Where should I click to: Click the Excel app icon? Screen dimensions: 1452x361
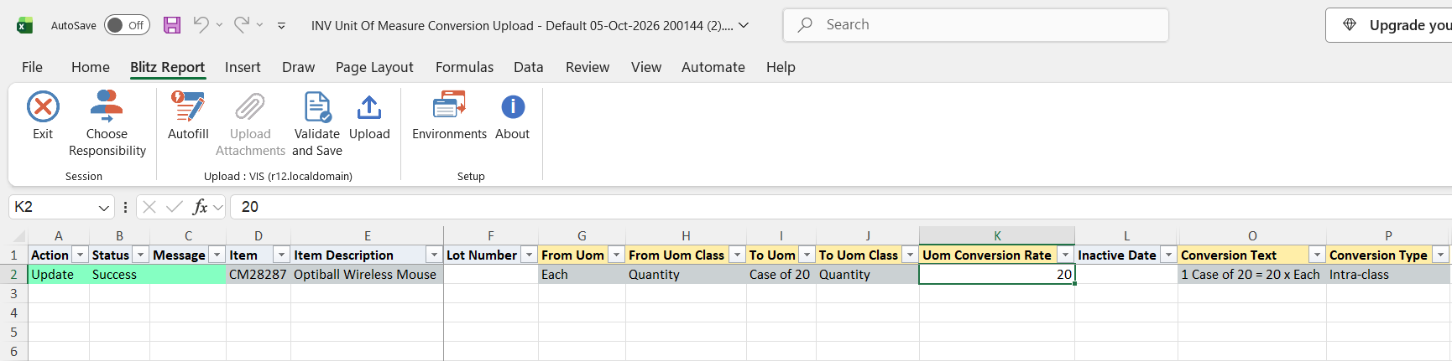pyautogui.click(x=25, y=26)
